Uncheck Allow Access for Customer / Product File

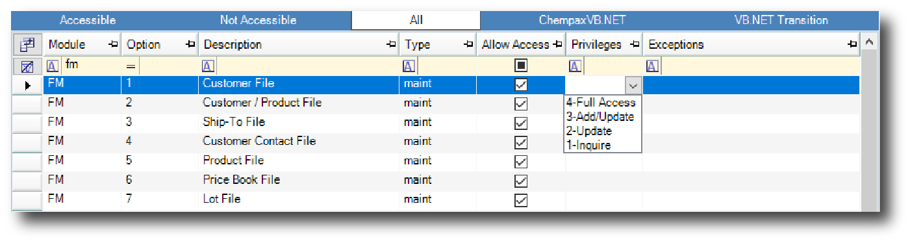pos(521,104)
